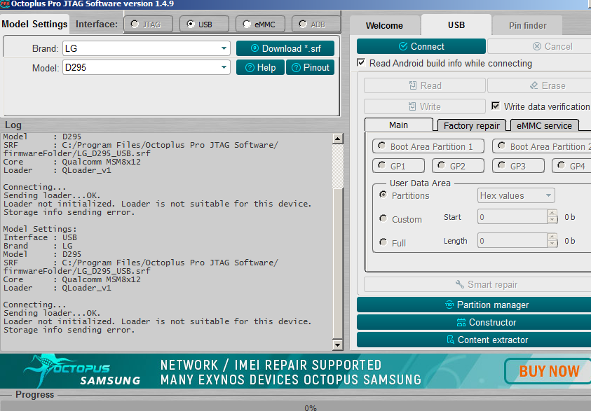Click the Octopus Samsung banner logo
The height and width of the screenshot is (411, 591).
[x=81, y=372]
